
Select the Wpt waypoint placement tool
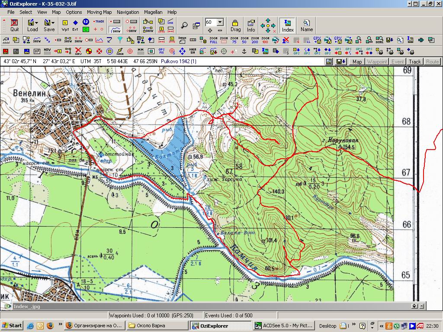[65, 25]
